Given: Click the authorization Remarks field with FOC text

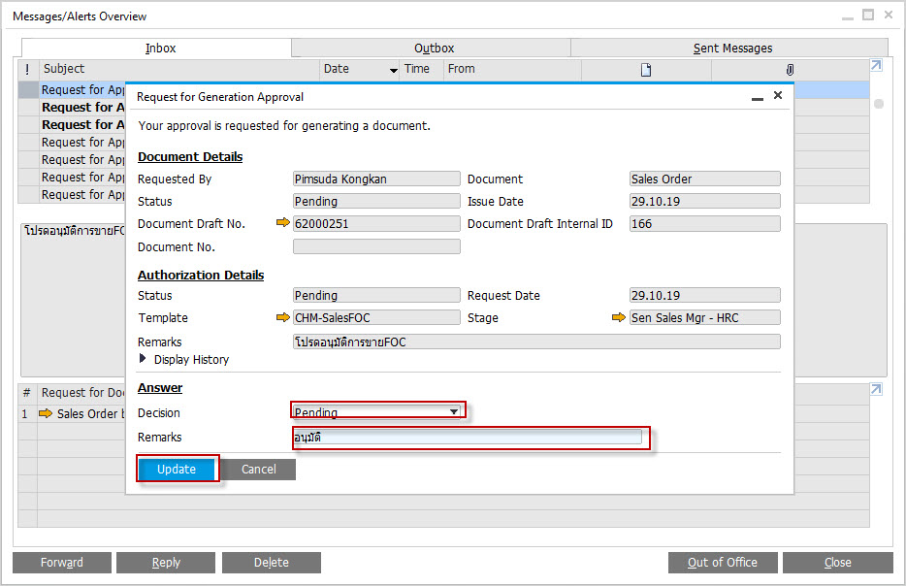Looking at the screenshot, I should click(536, 342).
